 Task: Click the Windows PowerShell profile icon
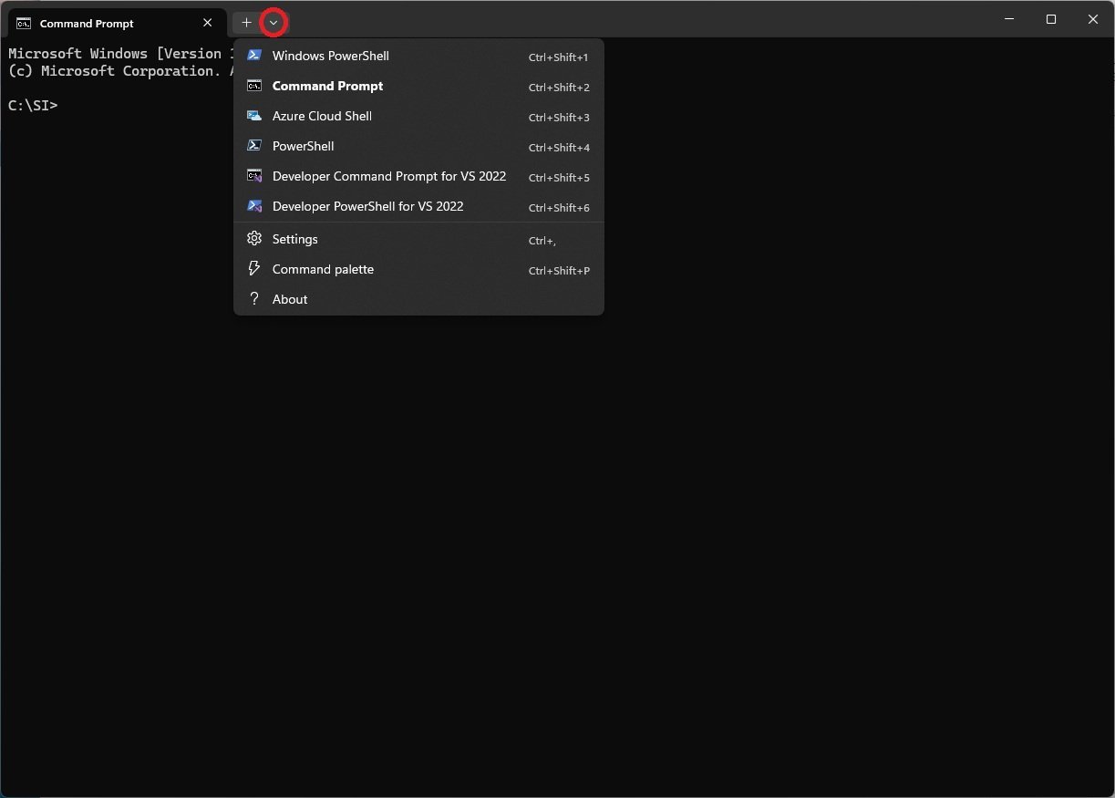pyautogui.click(x=254, y=56)
